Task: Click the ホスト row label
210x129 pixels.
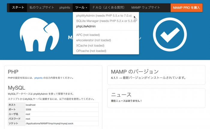Action: (x=12, y=105)
